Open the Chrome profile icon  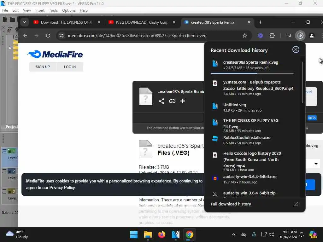pyautogui.click(x=312, y=36)
